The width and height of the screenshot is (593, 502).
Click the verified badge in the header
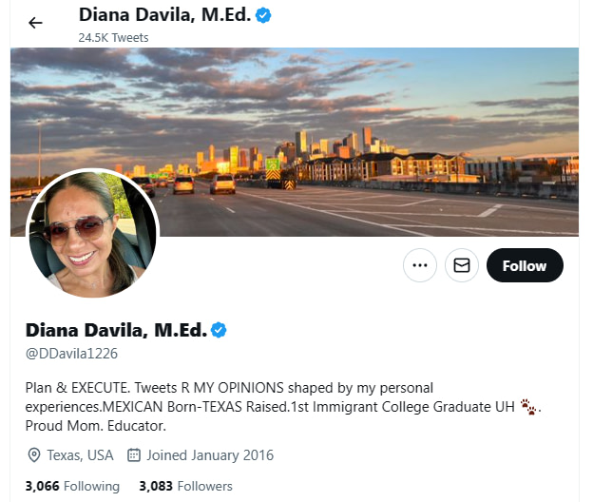(x=263, y=15)
